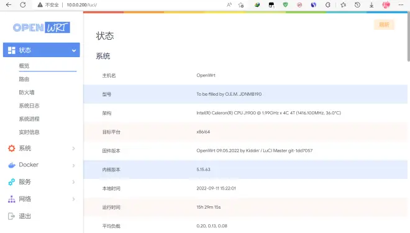Image resolution: width=410 pixels, height=233 pixels.
Task: Click the 系统 sidebar menu label
Action: point(25,148)
